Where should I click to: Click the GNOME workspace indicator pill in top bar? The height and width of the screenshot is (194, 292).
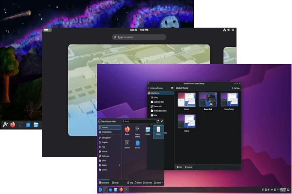tap(47, 30)
